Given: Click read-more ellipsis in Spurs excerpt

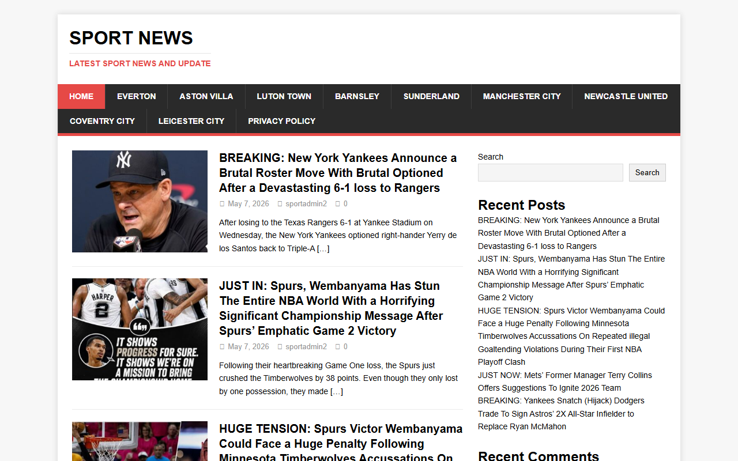Looking at the screenshot, I should click(337, 392).
